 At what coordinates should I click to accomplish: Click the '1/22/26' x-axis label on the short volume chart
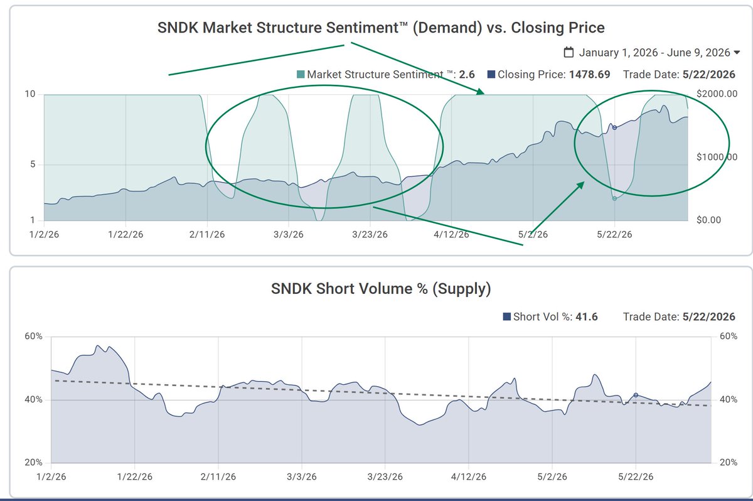135,477
